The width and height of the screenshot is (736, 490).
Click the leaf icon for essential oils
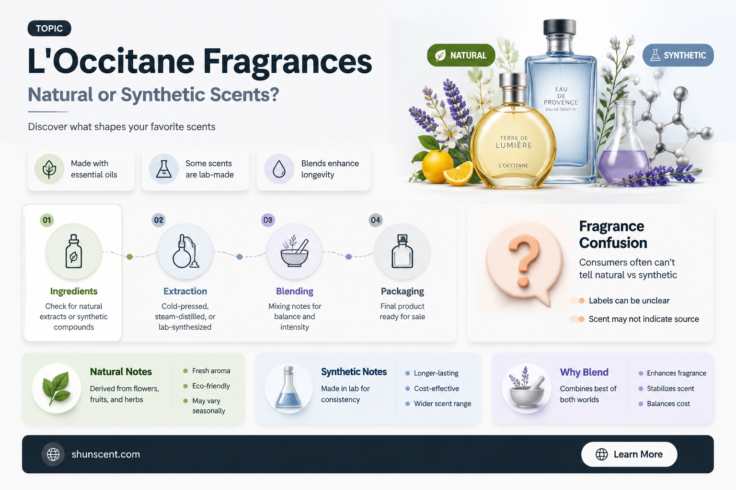[49, 169]
